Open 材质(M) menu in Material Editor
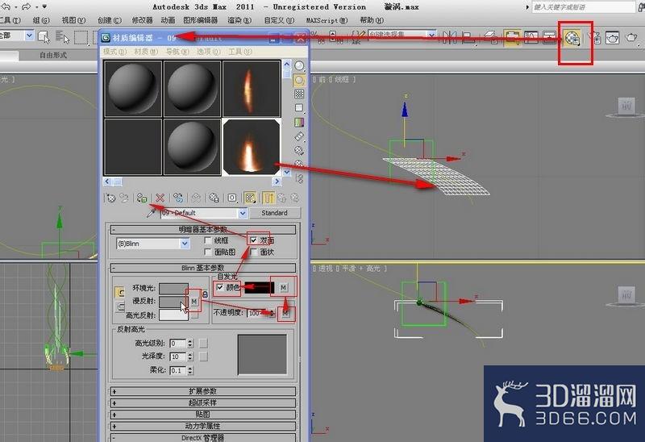 [146, 52]
